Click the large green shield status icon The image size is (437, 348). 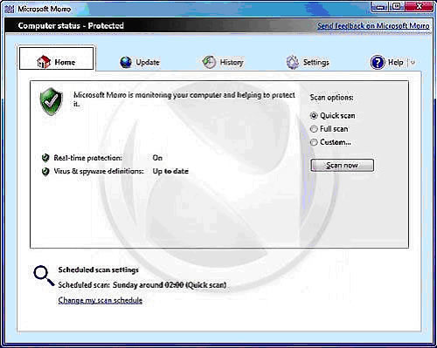52,101
